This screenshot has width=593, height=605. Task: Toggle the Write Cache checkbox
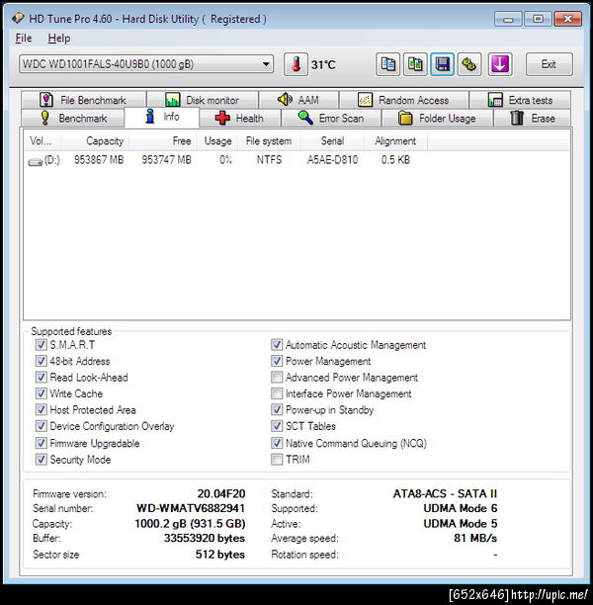[41, 393]
